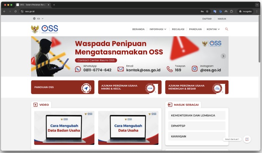Expand the INFORMASI menu

click(158, 29)
